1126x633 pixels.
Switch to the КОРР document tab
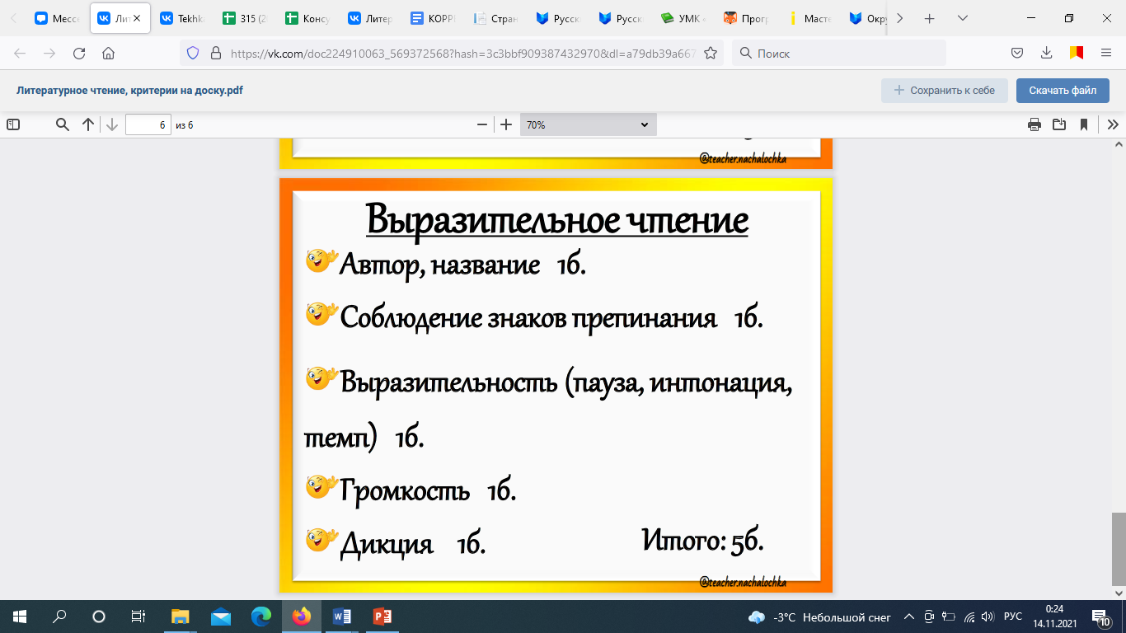(434, 18)
